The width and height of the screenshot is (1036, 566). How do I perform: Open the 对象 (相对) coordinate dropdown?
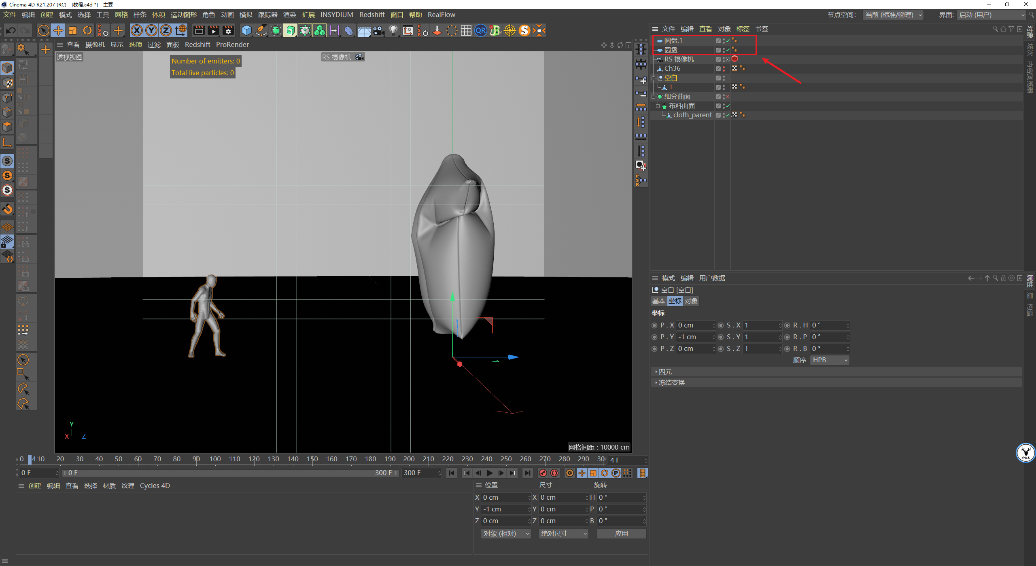[x=505, y=534]
